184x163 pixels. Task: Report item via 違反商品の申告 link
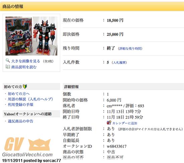click(x=20, y=121)
